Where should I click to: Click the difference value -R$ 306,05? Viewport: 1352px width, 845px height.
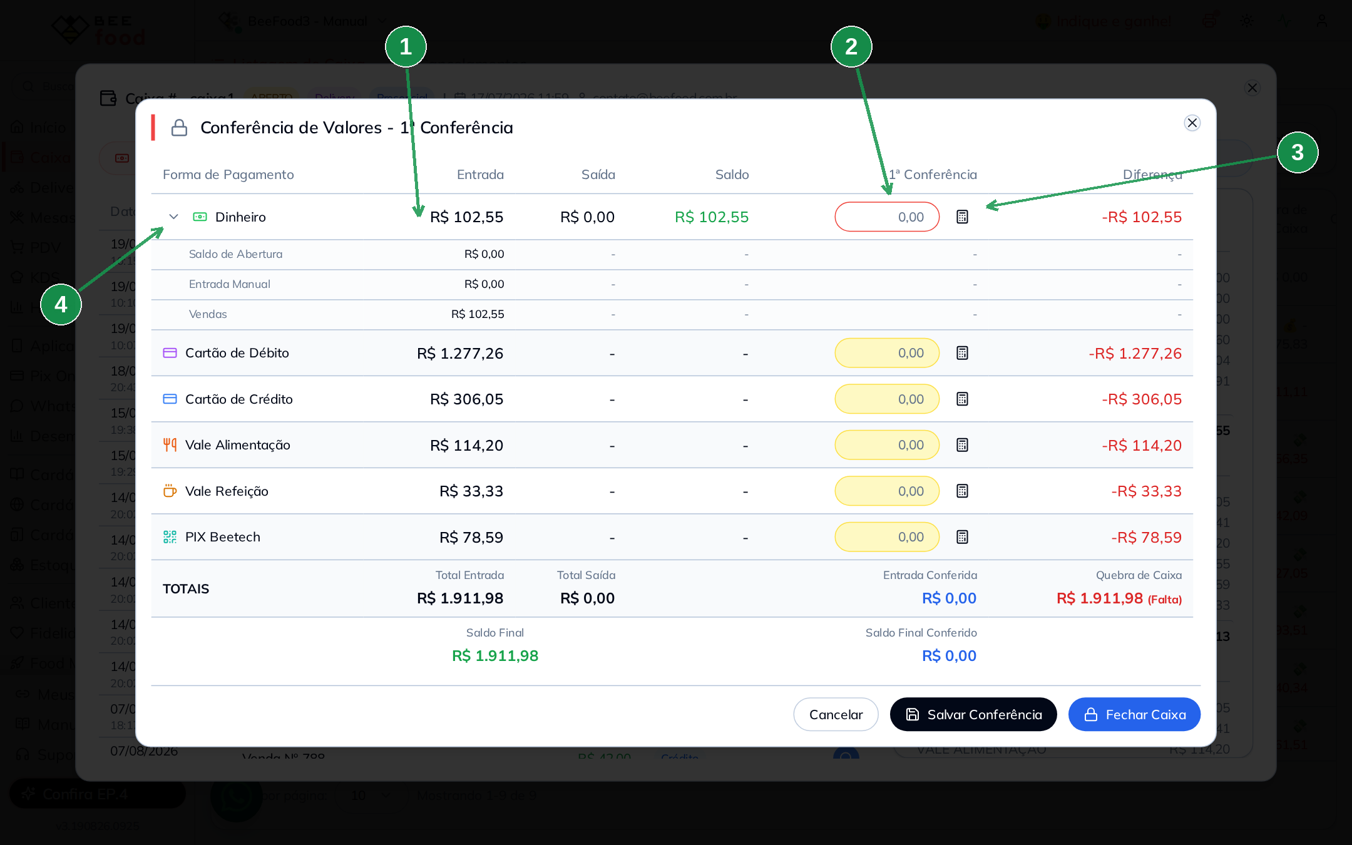pyautogui.click(x=1142, y=399)
